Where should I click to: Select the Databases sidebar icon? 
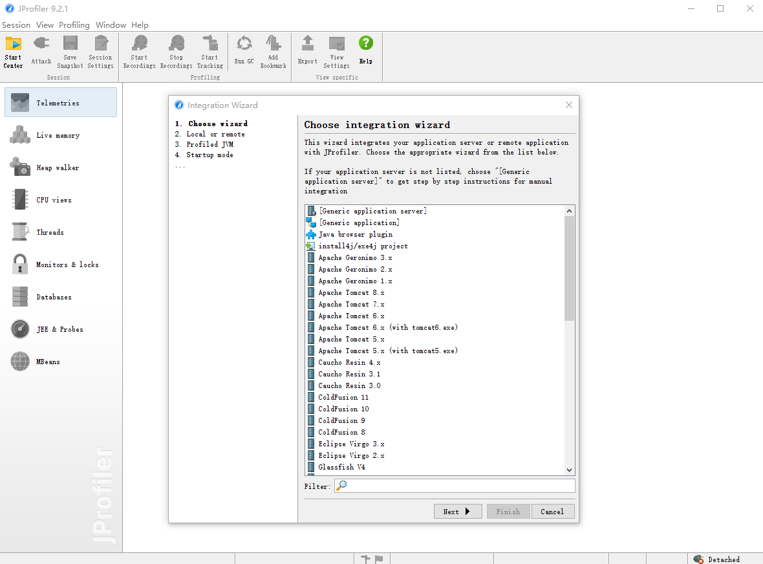pos(20,297)
